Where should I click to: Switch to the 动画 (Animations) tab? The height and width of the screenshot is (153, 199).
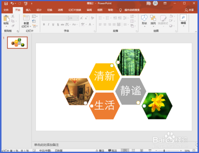pyautogui.click(x=60, y=10)
